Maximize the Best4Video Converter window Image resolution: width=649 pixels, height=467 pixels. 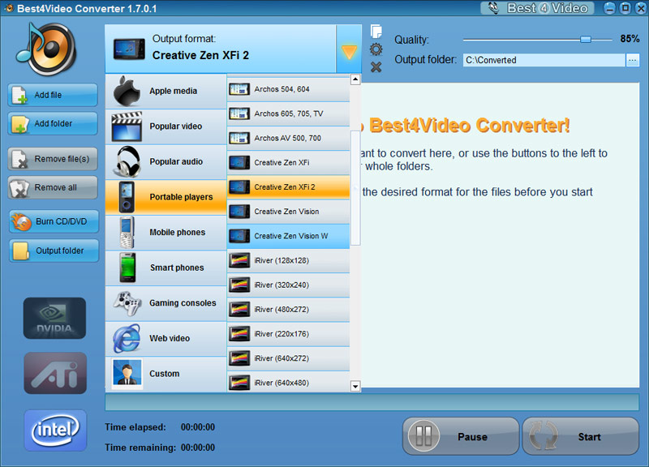625,8
